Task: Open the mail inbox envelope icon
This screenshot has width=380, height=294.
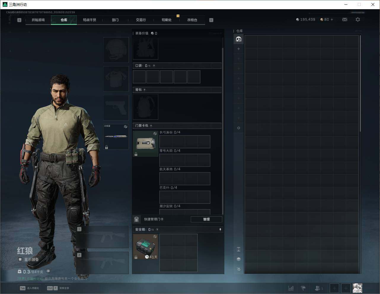Action: [x=345, y=20]
